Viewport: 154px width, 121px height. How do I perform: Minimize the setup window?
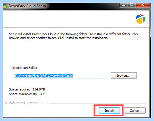(x=124, y=5)
